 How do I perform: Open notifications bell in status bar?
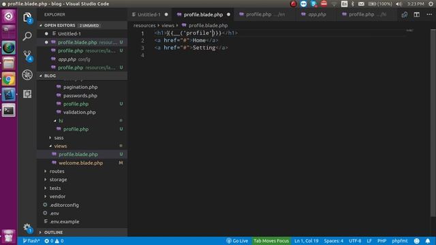click(x=428, y=241)
